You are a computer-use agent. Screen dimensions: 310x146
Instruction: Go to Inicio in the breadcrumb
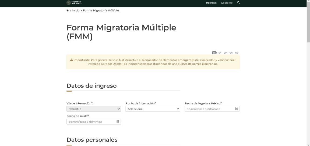76,10
